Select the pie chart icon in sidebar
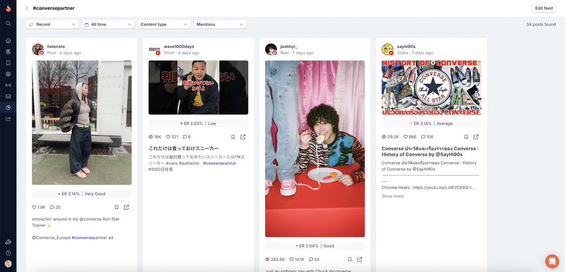The width and height of the screenshot is (565, 272). 8,108
